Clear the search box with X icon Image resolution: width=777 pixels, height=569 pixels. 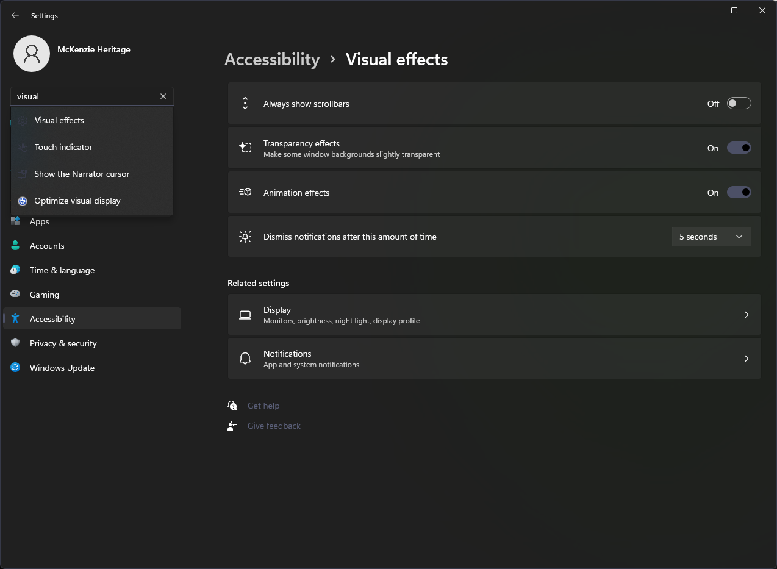163,96
